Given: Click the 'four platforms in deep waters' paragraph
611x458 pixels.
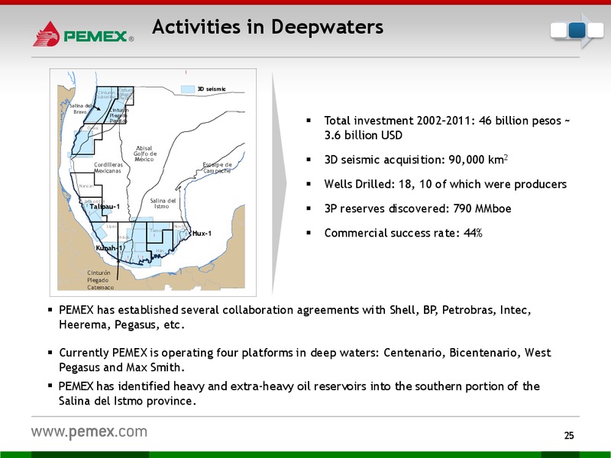Looking at the screenshot, I should [x=305, y=360].
